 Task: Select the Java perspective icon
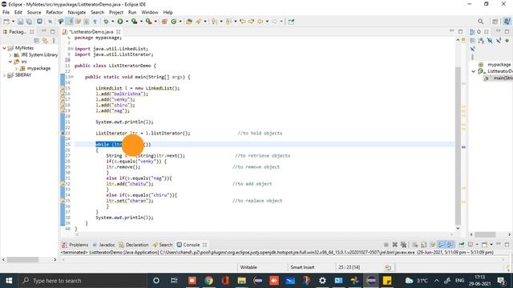pos(507,22)
